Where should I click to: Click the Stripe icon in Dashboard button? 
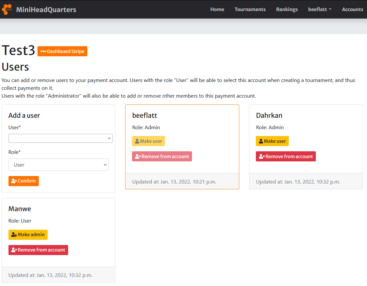click(x=43, y=51)
